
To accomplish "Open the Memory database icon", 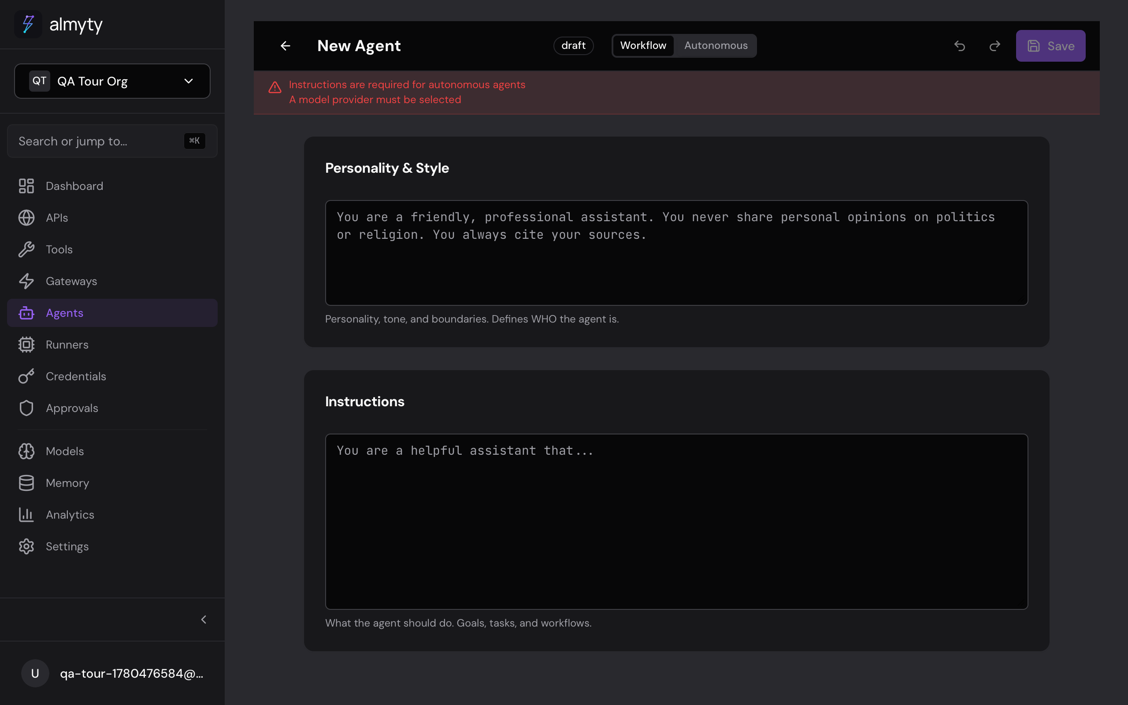I will [x=26, y=483].
